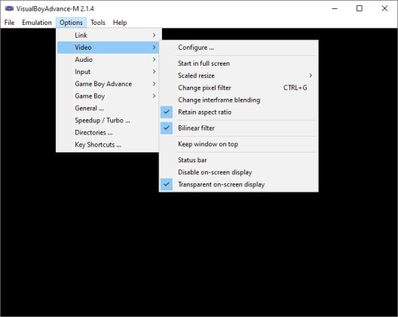Expand the Scaled resize submenu arrow

coord(311,75)
